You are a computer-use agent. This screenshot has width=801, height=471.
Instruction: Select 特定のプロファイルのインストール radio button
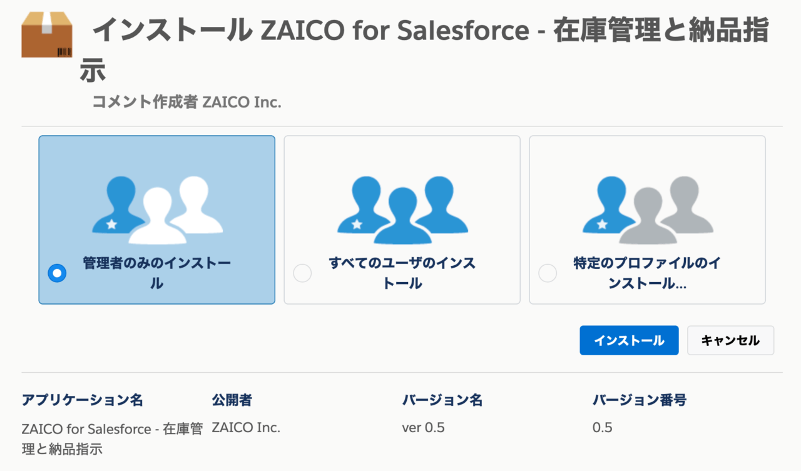[548, 273]
